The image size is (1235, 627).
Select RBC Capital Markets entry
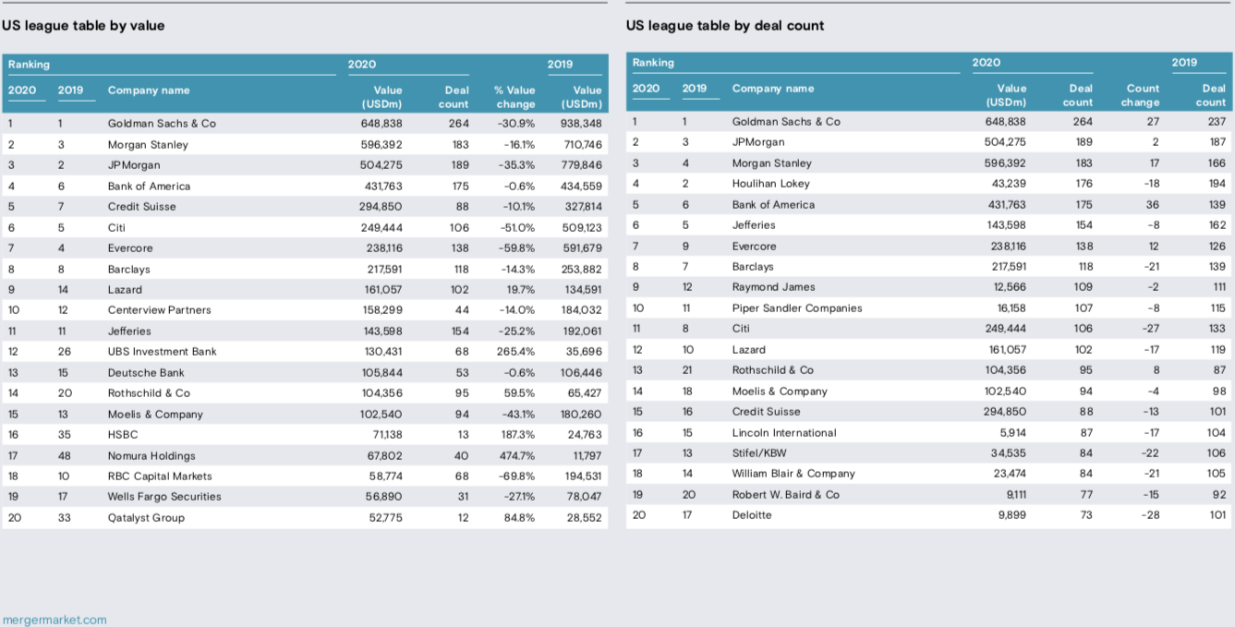160,476
